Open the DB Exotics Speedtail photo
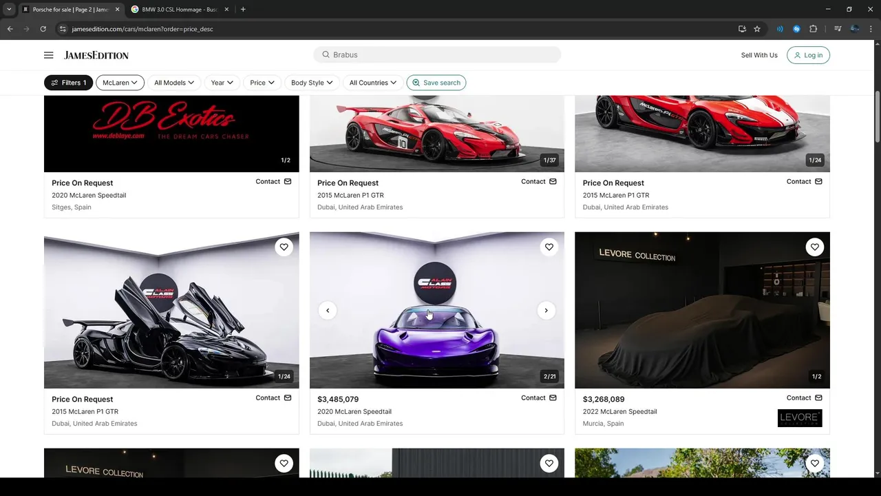881x496 pixels. pos(171,134)
